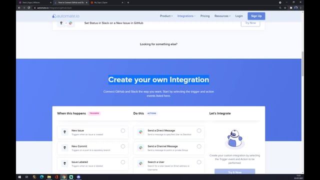
Task: Open the Integrations dropdown menu
Action: 186,16
